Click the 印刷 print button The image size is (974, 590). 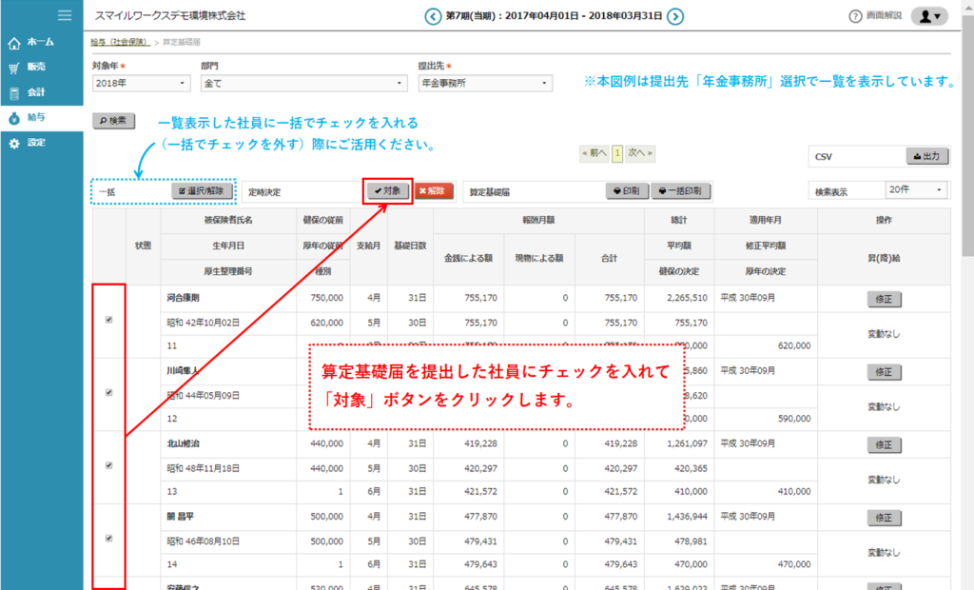627,191
